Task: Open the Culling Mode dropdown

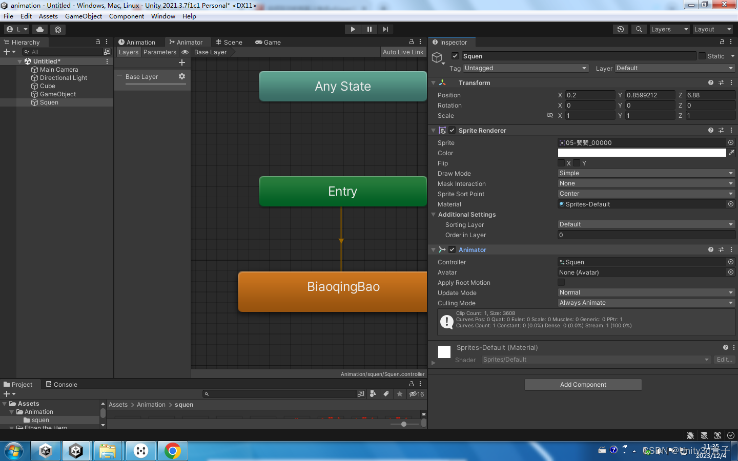Action: point(646,303)
